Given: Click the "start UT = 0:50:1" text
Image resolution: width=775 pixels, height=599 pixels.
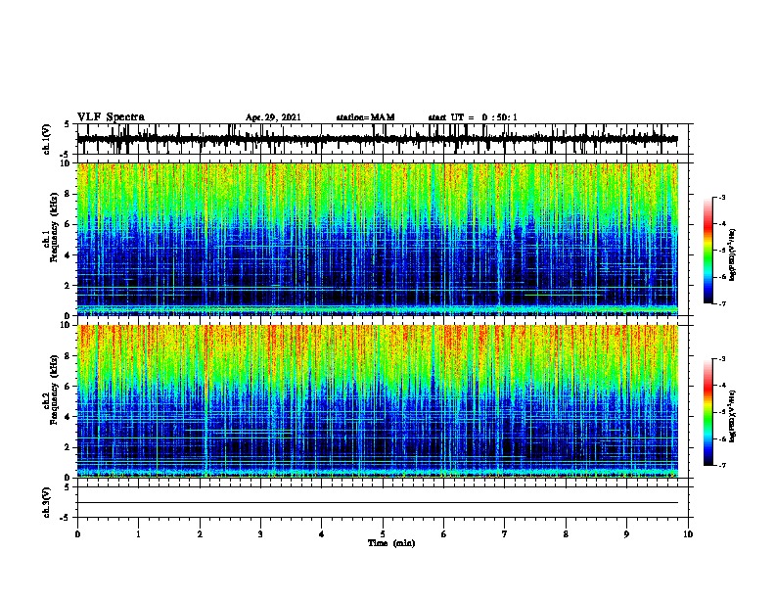Looking at the screenshot, I should click(x=473, y=117).
